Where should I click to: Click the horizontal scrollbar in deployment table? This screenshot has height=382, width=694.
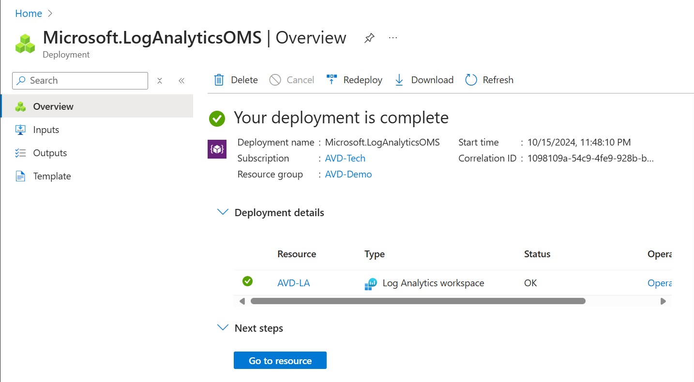418,301
